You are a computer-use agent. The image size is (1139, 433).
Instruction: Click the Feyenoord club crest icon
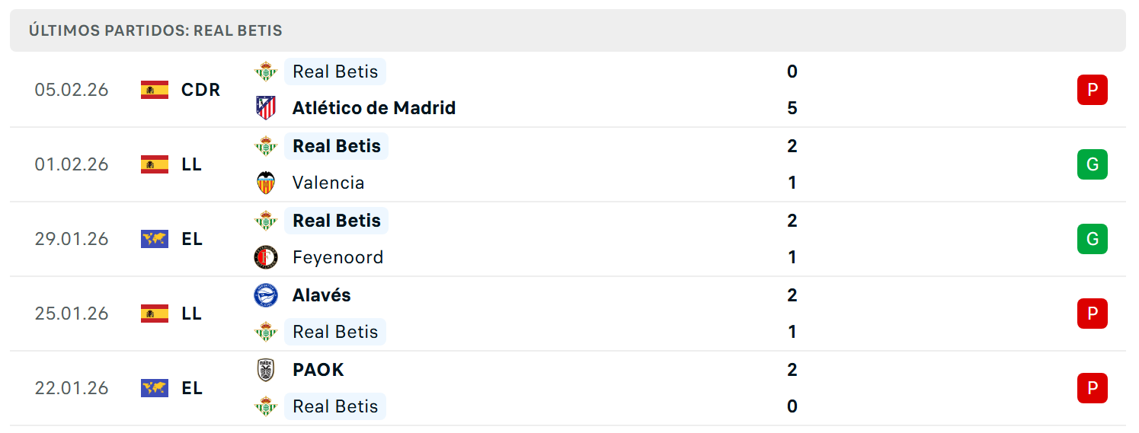coord(266,257)
